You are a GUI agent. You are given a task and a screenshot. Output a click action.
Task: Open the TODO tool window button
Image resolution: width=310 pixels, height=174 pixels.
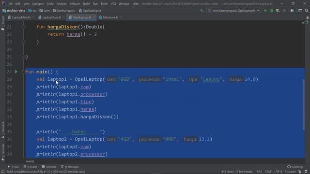tap(30, 167)
